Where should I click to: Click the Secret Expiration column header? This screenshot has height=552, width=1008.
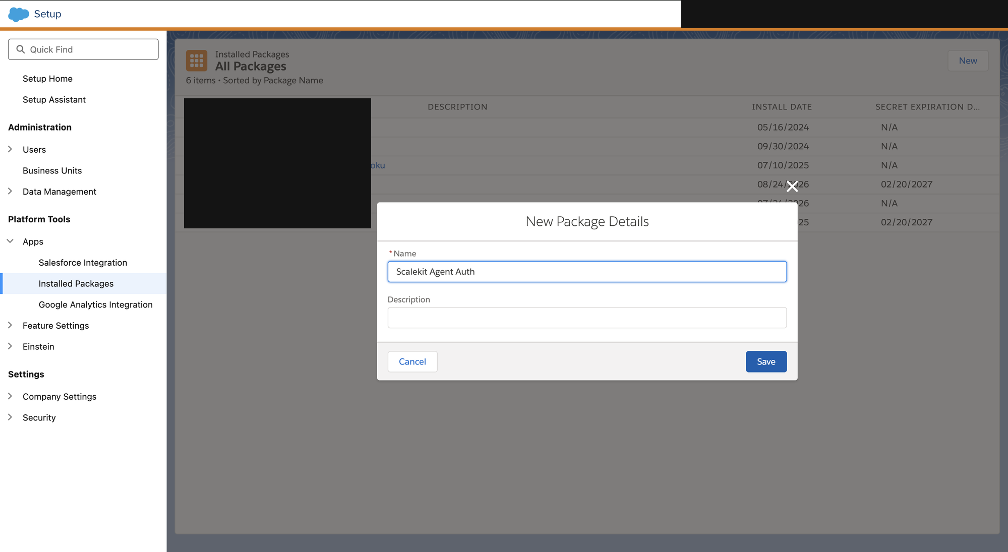[927, 107]
